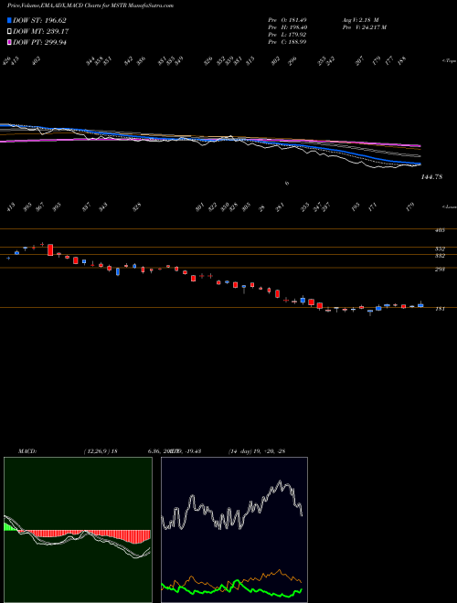Click the white DOW MT legend swatch
This screenshot has width=457, height=603.
(x=9, y=32)
